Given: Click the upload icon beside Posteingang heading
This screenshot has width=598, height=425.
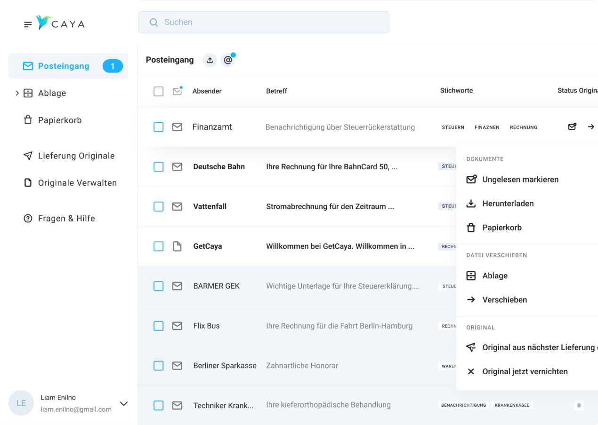Looking at the screenshot, I should coord(210,60).
